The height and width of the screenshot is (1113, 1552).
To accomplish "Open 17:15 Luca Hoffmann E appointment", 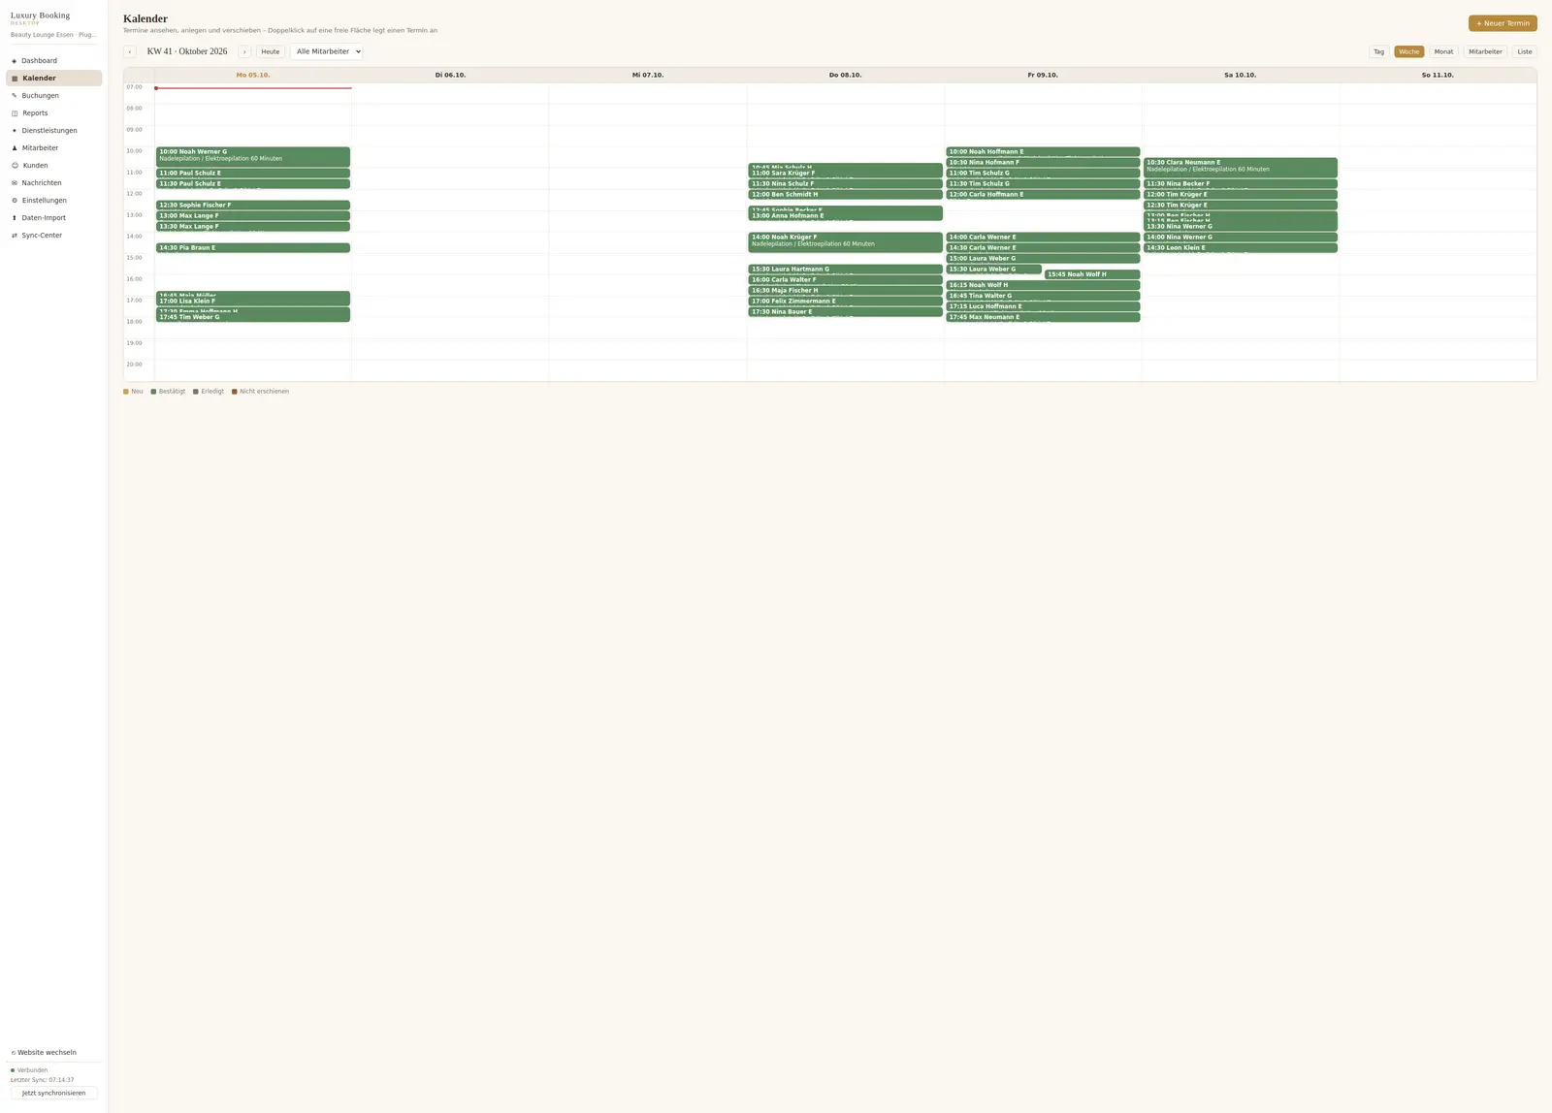I will (1043, 306).
